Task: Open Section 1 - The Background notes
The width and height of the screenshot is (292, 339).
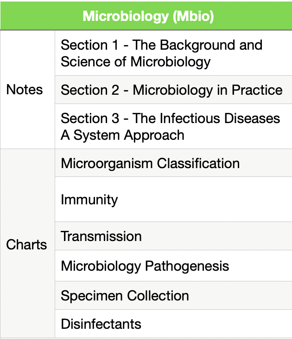Action: (x=161, y=46)
